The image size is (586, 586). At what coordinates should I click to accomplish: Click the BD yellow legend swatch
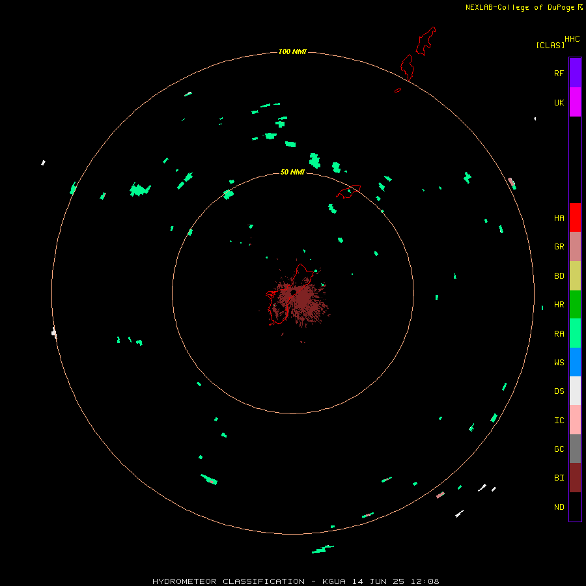click(x=575, y=276)
